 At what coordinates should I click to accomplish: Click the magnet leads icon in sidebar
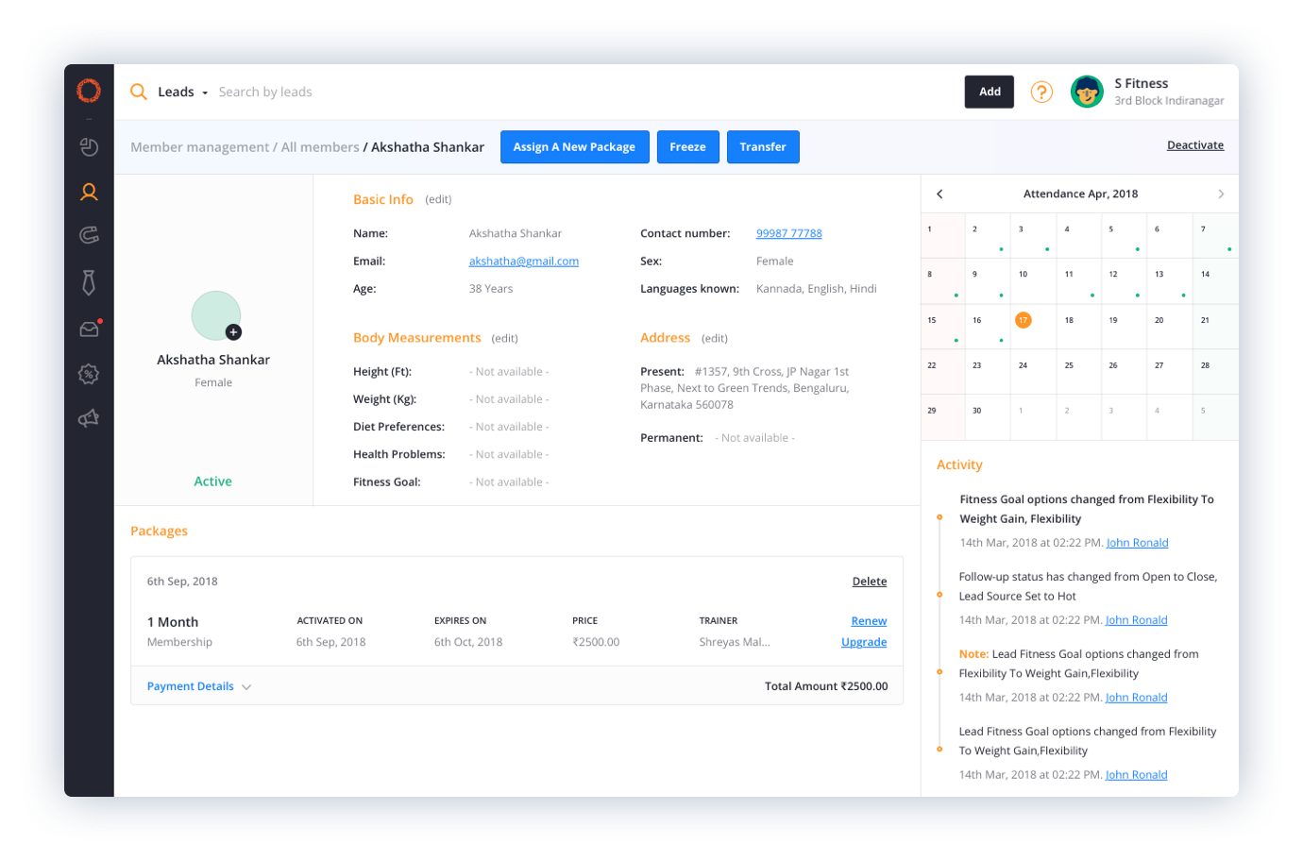(x=89, y=235)
